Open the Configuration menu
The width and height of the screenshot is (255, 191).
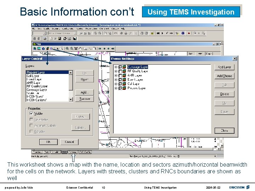tap(68, 29)
